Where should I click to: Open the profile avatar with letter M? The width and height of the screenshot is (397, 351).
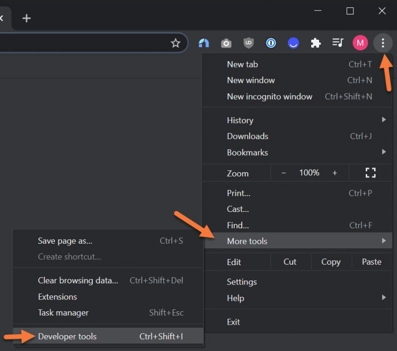point(360,43)
